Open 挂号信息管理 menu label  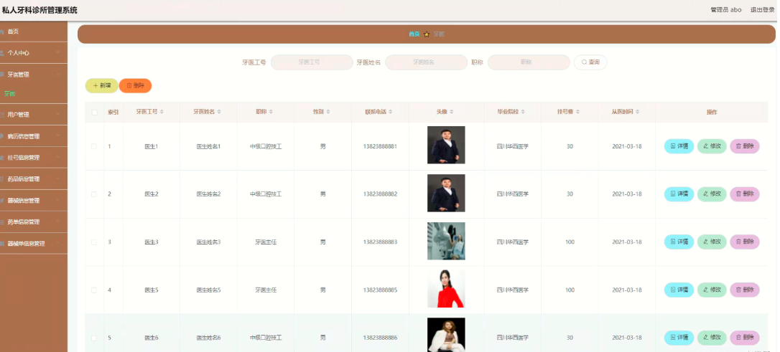click(24, 158)
